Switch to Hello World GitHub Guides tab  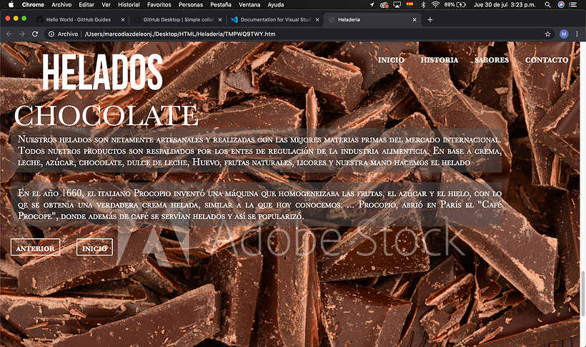coord(79,19)
